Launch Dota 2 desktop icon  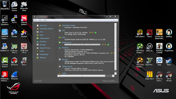[150, 33]
